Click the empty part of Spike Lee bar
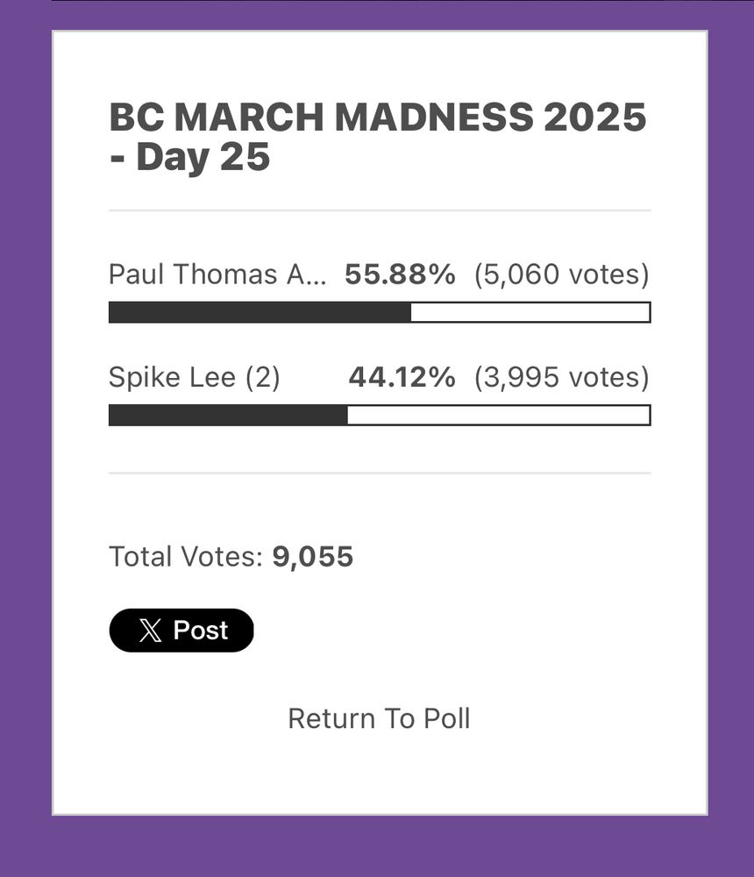 pyautogui.click(x=498, y=415)
